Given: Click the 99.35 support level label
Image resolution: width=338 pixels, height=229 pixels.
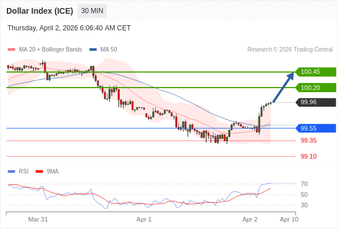Looking at the screenshot, I should coord(309,140).
